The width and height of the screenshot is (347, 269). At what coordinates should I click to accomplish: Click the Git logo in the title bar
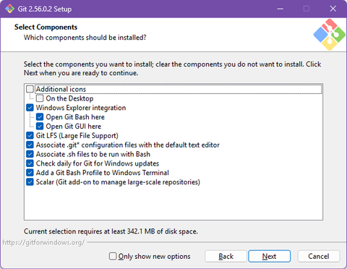pyautogui.click(x=9, y=9)
